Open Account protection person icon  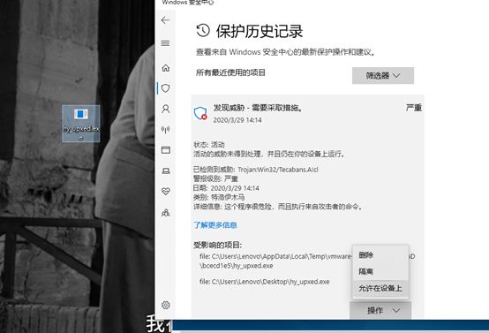(x=166, y=109)
